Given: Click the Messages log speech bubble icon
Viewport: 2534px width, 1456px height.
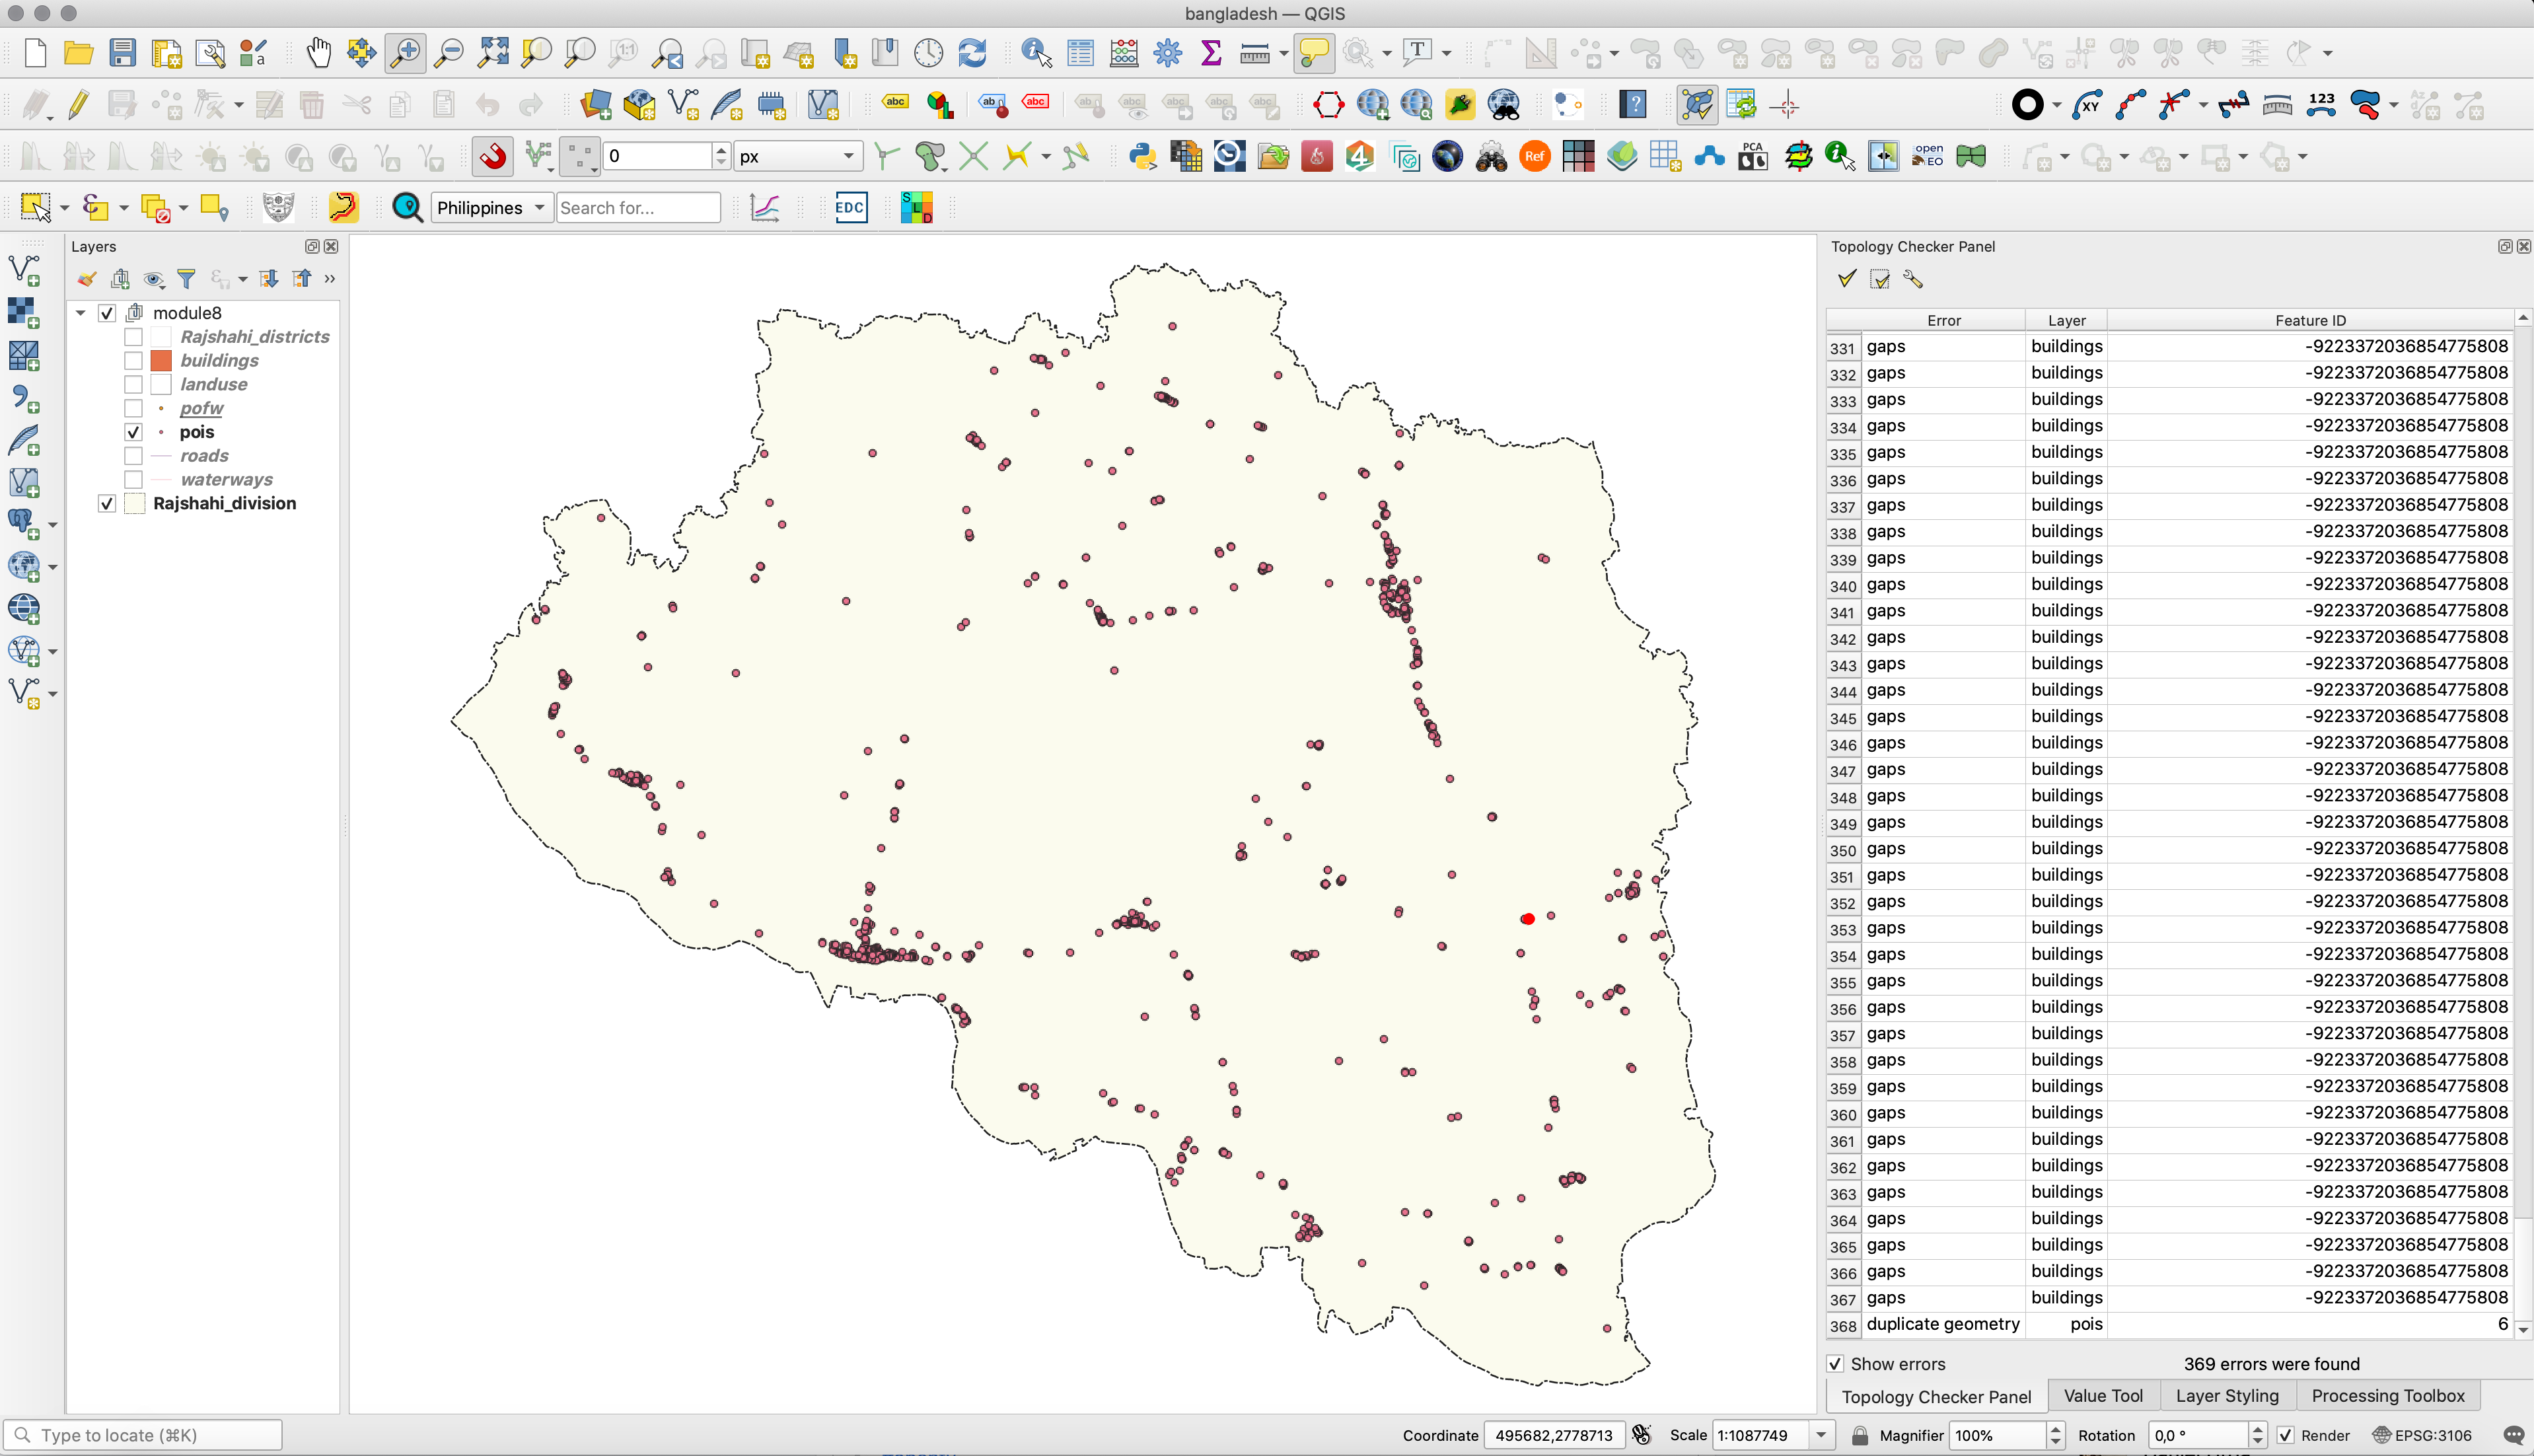Looking at the screenshot, I should [2513, 1435].
